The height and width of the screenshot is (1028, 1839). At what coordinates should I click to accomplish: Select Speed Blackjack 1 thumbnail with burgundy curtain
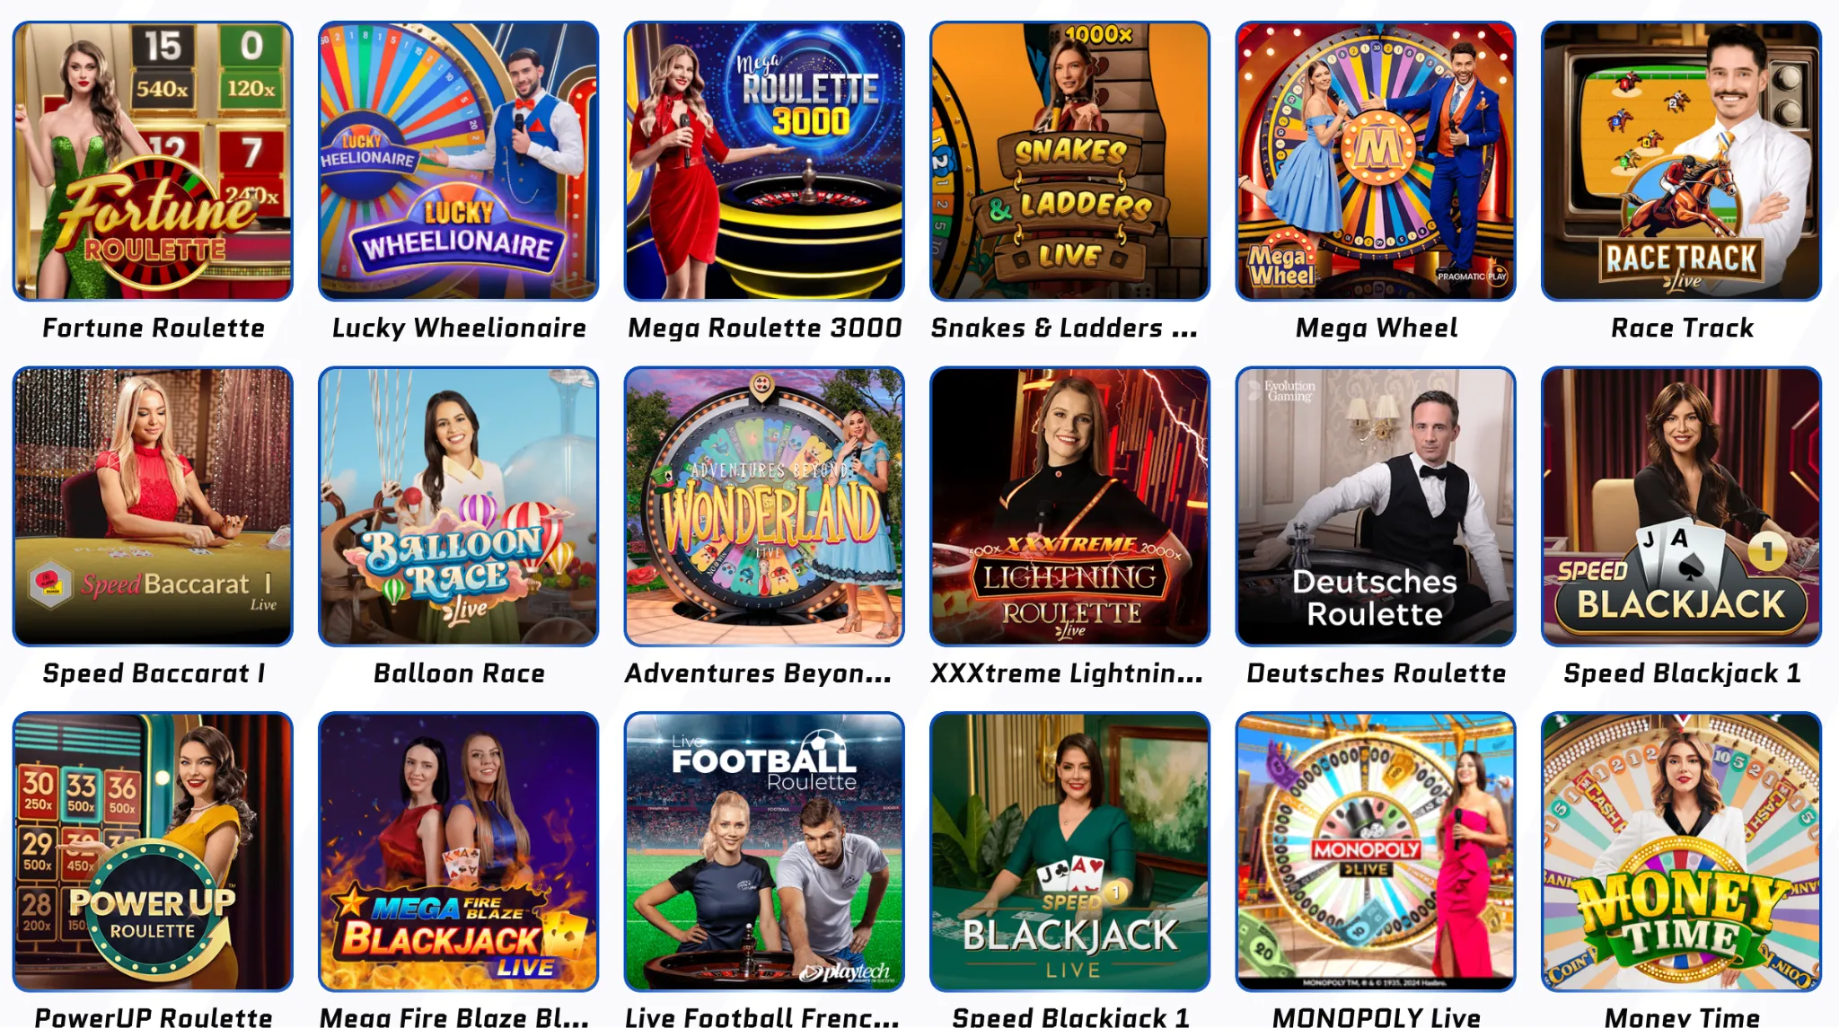point(1681,506)
